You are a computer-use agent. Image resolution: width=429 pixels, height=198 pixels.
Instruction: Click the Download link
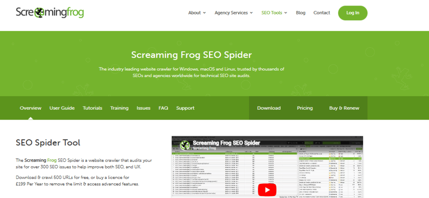269,108
